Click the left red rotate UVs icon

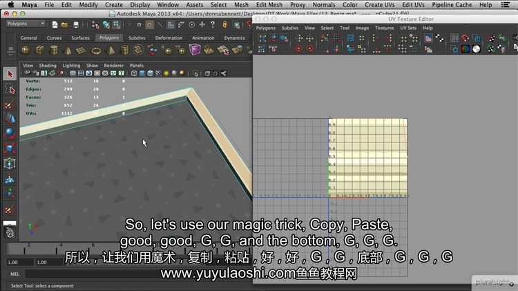298,49
